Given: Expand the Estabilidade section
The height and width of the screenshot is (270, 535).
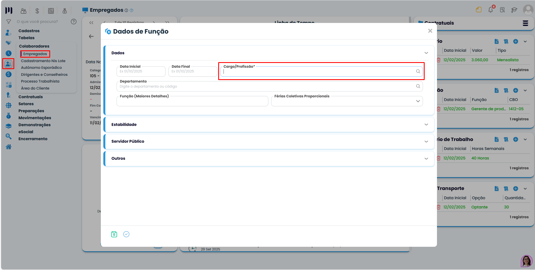Looking at the screenshot, I should [269, 125].
